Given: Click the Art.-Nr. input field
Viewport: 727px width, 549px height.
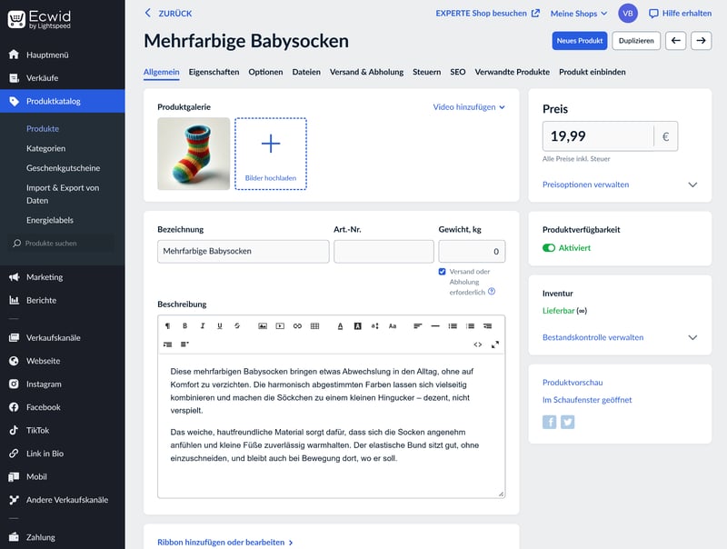Looking at the screenshot, I should tap(383, 252).
